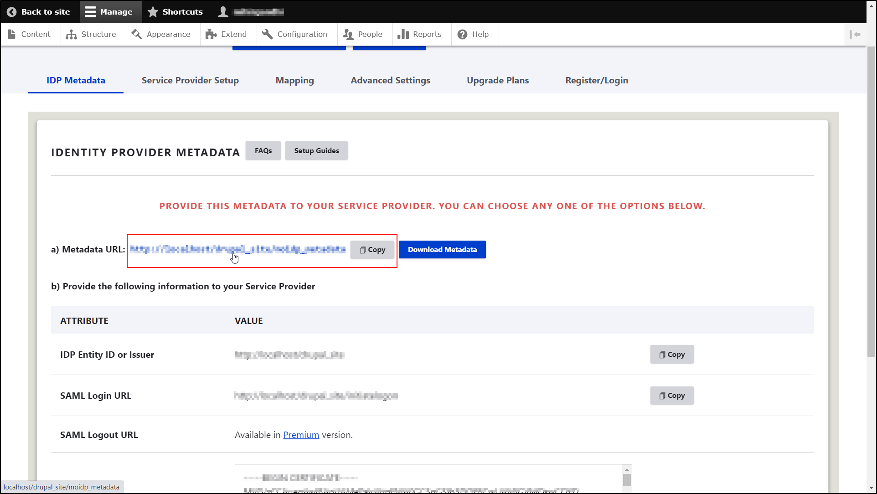Open the Extend modules page
The width and height of the screenshot is (877, 494).
click(227, 34)
